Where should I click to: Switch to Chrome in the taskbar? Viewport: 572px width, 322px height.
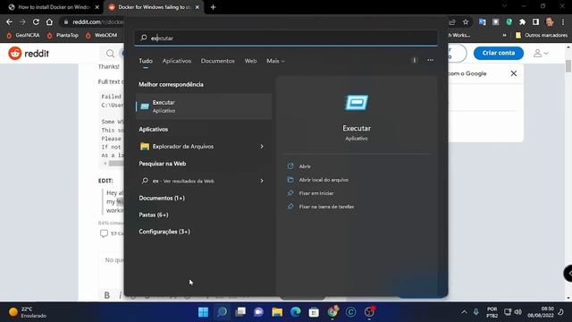click(332, 312)
